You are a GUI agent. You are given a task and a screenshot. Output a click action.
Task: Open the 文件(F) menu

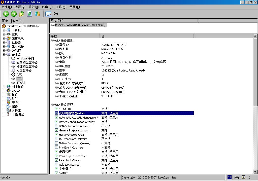click(x=7, y=7)
